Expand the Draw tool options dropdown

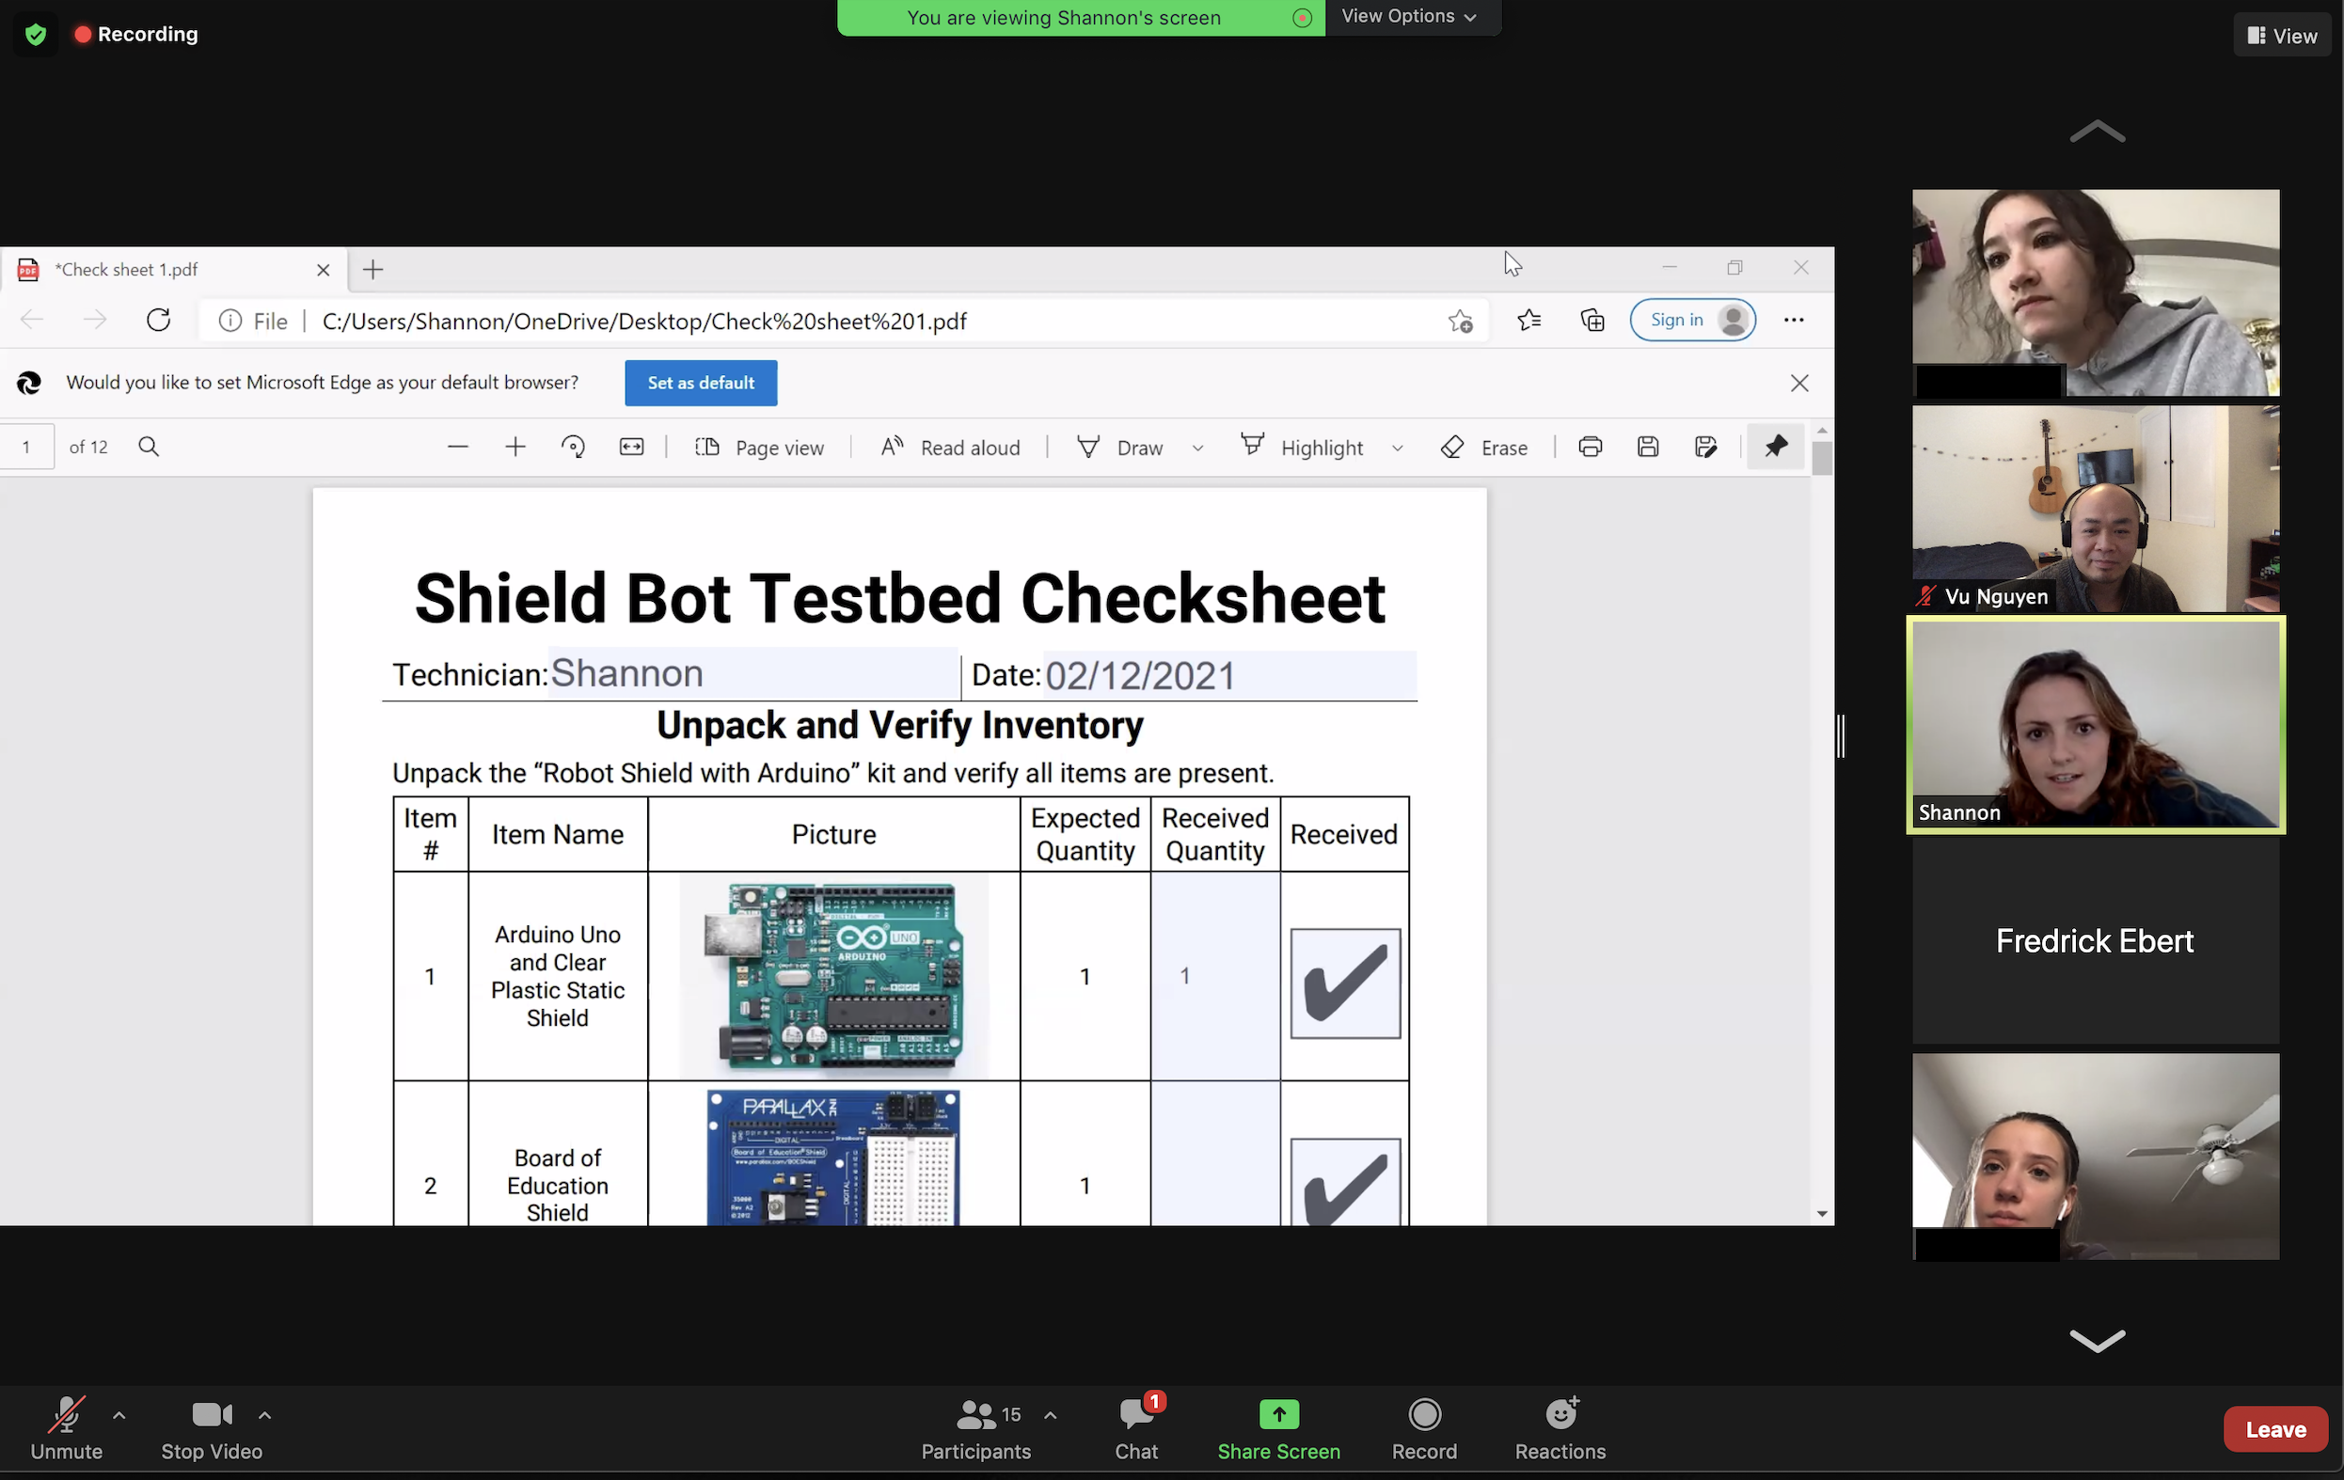coord(1198,447)
